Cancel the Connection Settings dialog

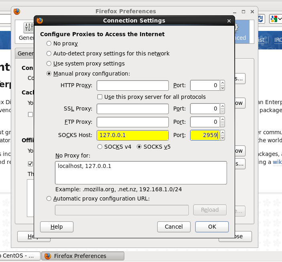(174, 227)
